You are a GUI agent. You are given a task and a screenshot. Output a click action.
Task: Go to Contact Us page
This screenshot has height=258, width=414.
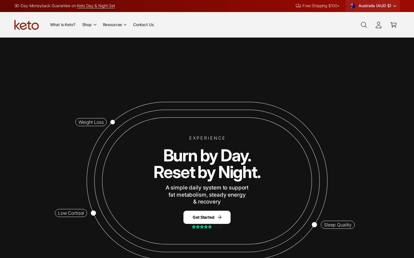(x=143, y=25)
